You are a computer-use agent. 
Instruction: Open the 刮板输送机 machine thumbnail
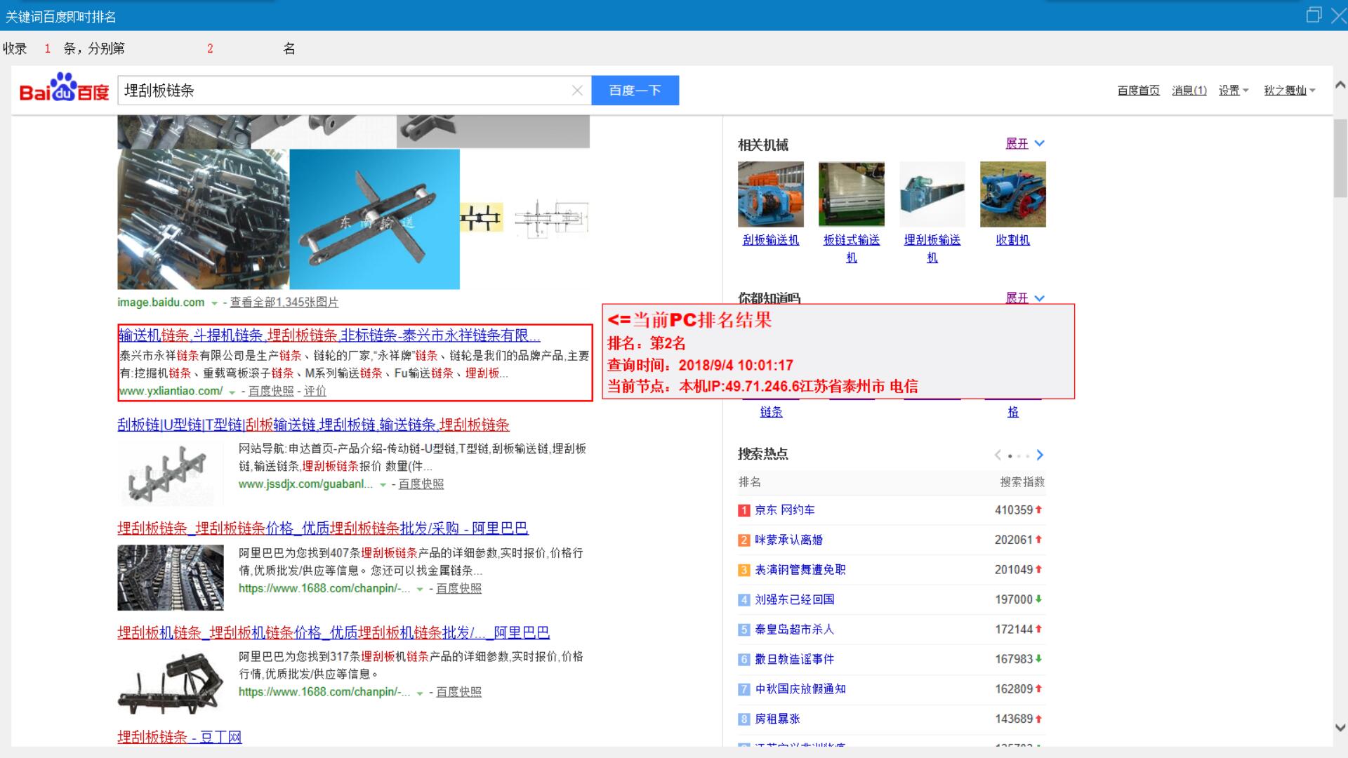pos(770,194)
